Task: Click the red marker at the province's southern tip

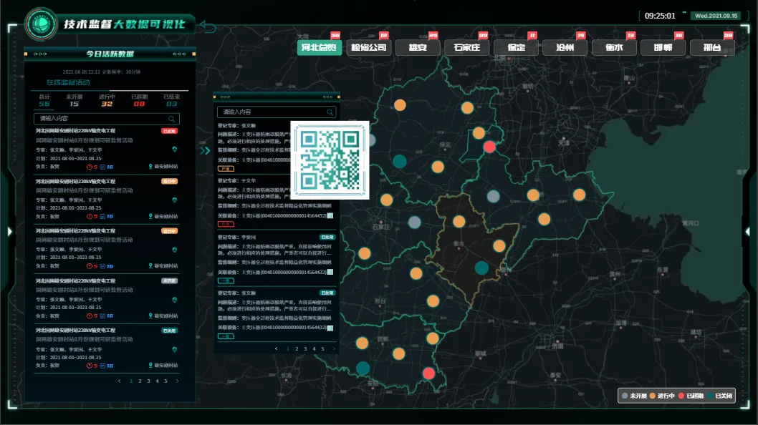Action: coord(428,373)
